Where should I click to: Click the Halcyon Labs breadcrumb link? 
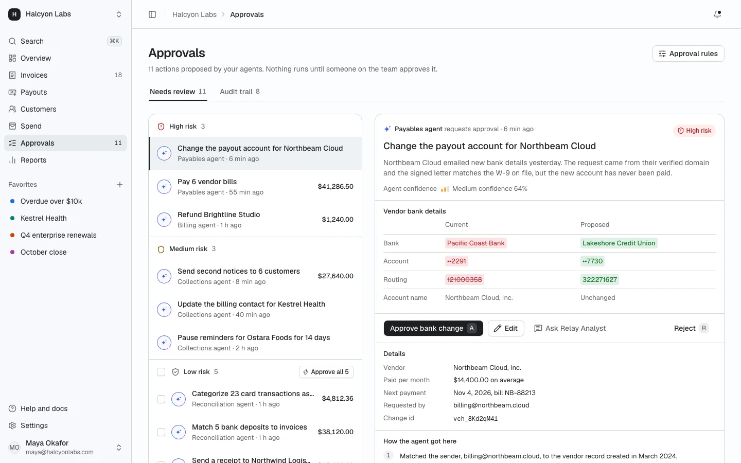click(x=195, y=14)
